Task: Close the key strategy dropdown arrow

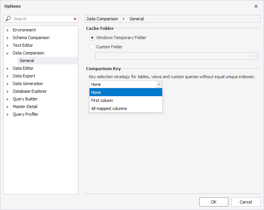Action: (159, 84)
